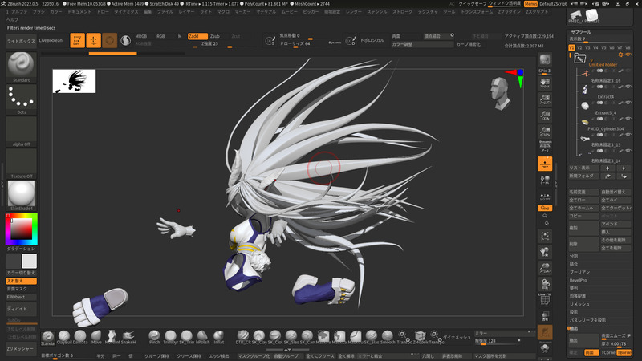Activate Edit mode button
The image size is (642, 361).
77,40
